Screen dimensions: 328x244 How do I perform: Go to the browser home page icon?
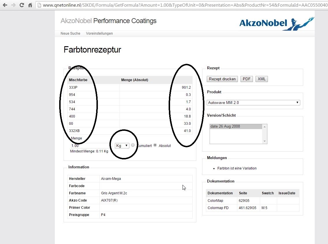(x=30, y=5)
